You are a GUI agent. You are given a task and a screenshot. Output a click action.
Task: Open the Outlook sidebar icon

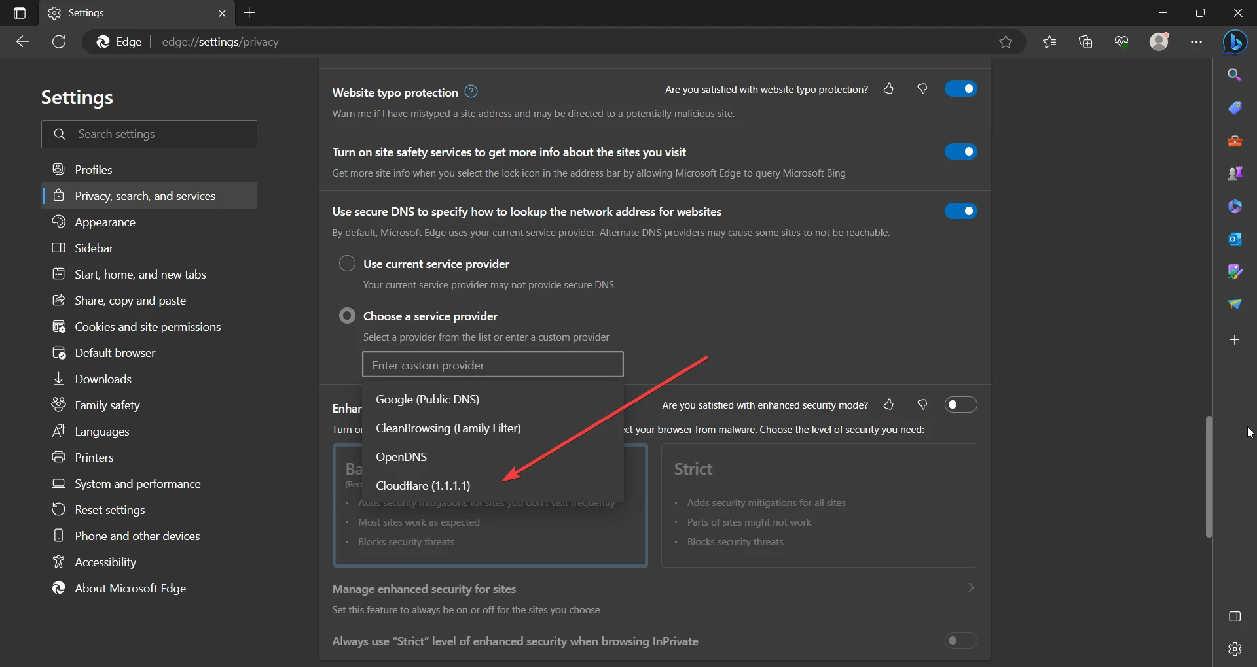tap(1235, 239)
